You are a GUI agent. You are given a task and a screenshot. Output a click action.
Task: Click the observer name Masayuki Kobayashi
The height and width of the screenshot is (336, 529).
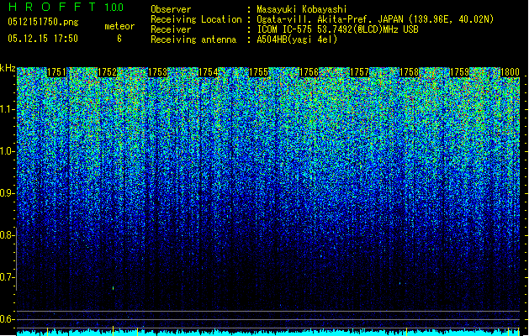(x=302, y=9)
